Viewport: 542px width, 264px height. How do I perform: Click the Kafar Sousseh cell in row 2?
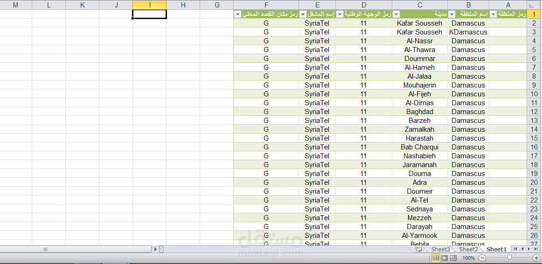420,23
